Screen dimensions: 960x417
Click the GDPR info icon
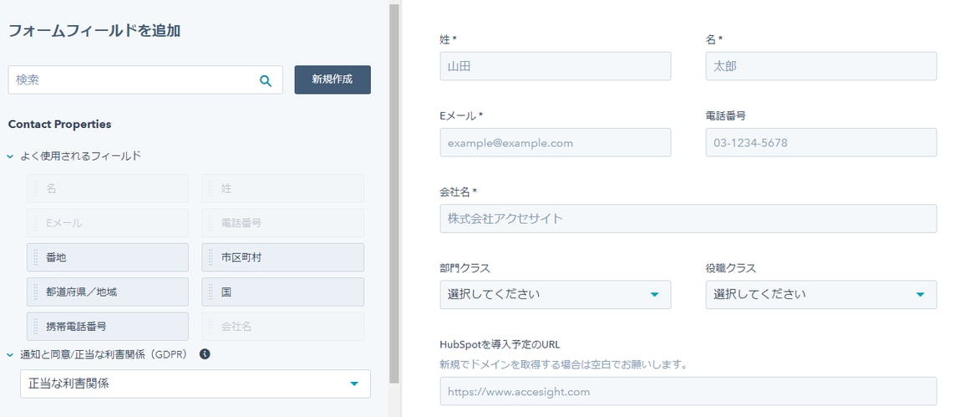click(x=205, y=354)
